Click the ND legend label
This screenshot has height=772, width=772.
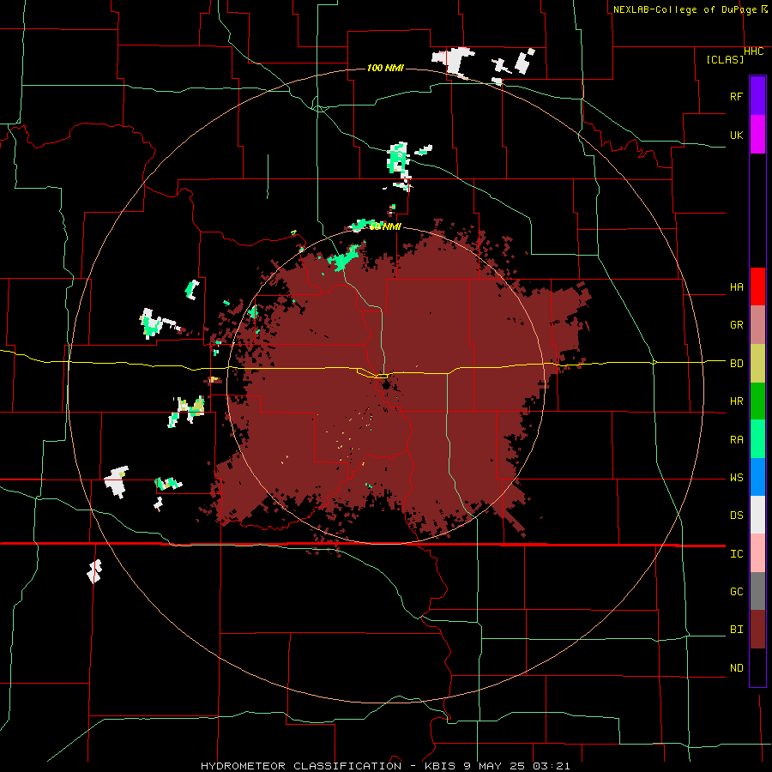736,668
